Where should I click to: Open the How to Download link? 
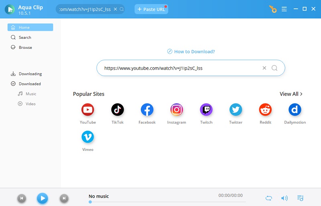[x=191, y=52]
